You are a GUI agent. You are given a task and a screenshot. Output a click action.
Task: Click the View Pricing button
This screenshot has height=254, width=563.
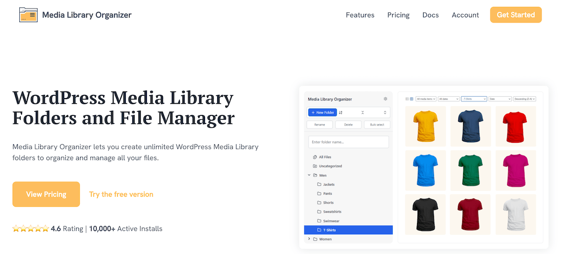(x=46, y=194)
